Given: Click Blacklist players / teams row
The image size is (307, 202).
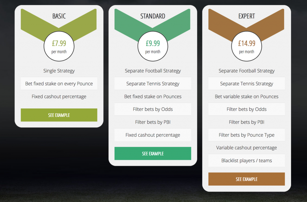Looking at the screenshot, I should (246, 160).
